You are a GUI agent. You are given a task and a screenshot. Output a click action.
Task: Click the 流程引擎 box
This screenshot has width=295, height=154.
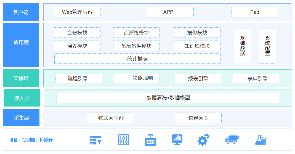[x=79, y=78]
